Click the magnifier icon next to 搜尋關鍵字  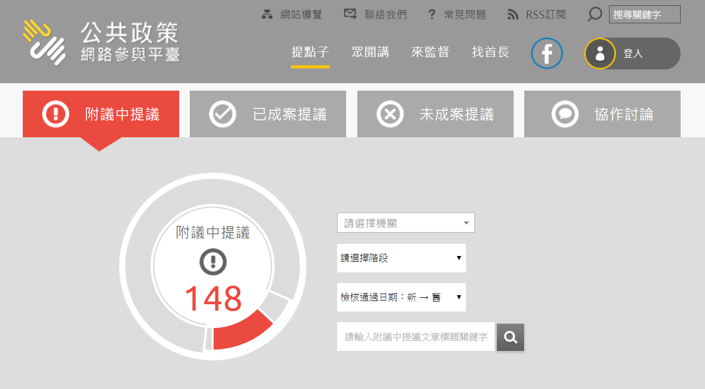(595, 14)
